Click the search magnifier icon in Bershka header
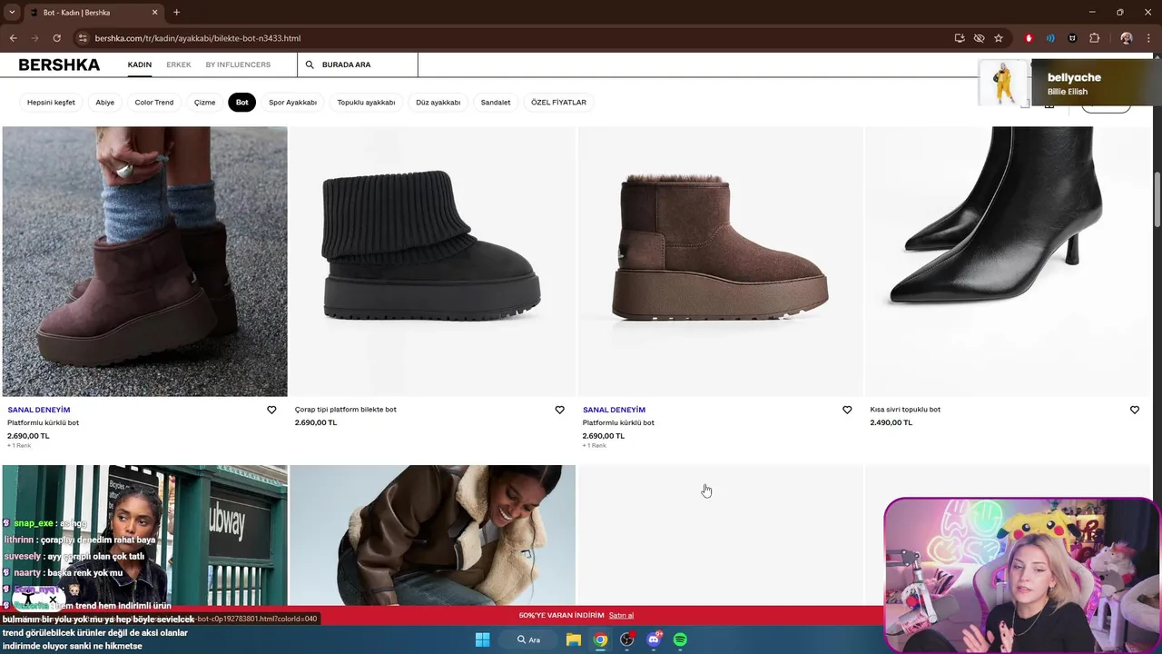1162x654 pixels. [310, 64]
